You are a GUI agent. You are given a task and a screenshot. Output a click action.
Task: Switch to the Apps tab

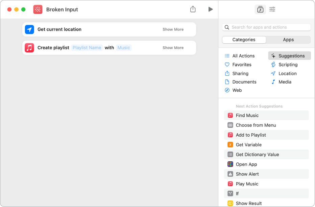point(288,40)
